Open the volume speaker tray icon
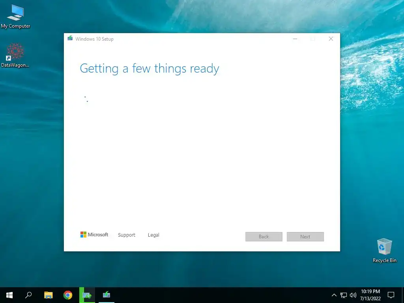 tap(353, 295)
